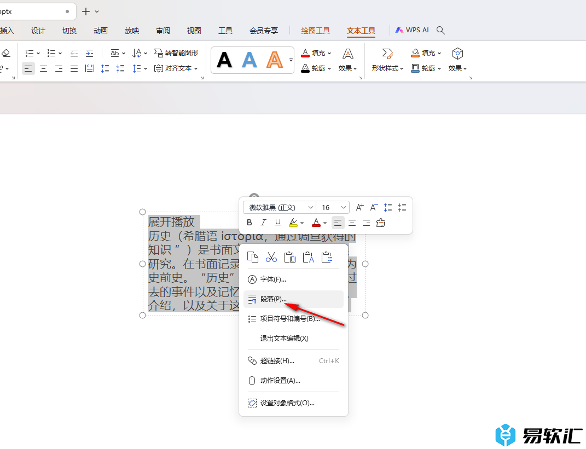
Task: Apply yellow highlight color in mini toolbar
Action: point(293,223)
